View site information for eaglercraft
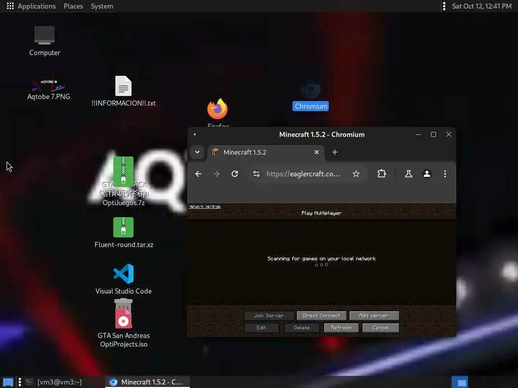This screenshot has height=388, width=518. tap(256, 174)
